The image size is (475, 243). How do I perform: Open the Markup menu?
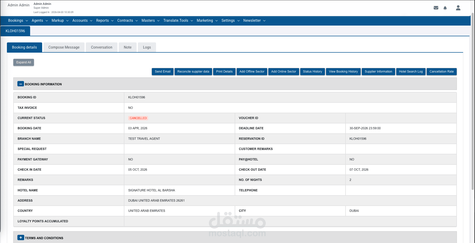click(60, 20)
